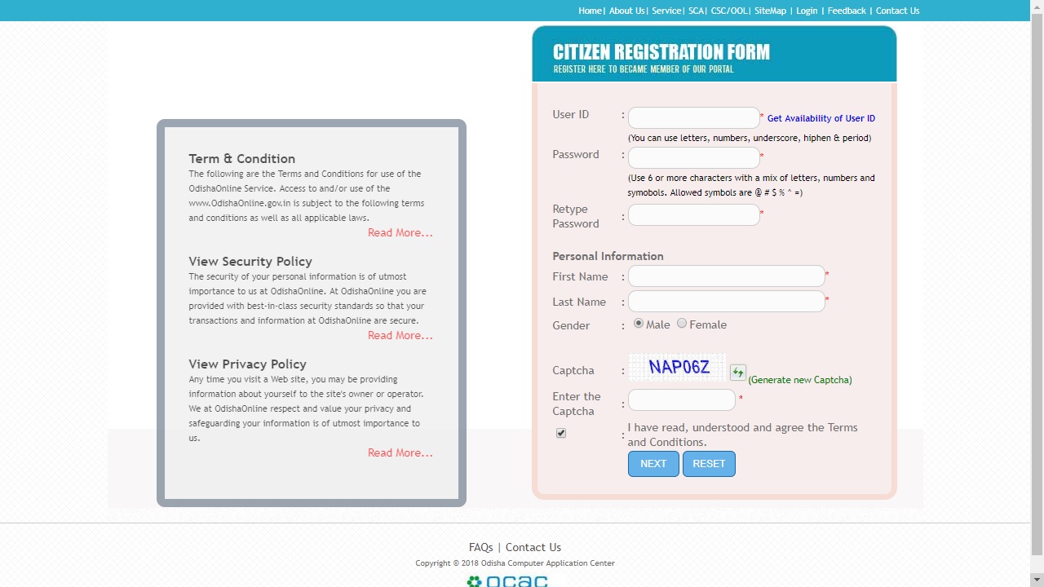
Task: Click the refresh captcha icon
Action: pos(737,373)
